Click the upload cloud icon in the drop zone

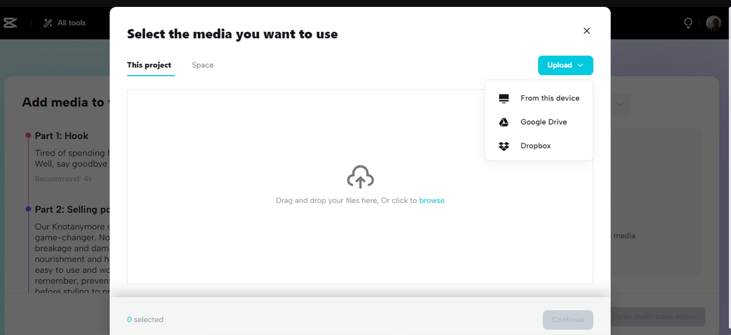pyautogui.click(x=360, y=176)
